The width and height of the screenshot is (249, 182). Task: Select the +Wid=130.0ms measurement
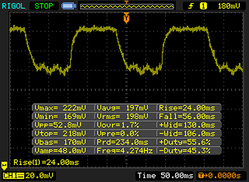pyautogui.click(x=187, y=125)
